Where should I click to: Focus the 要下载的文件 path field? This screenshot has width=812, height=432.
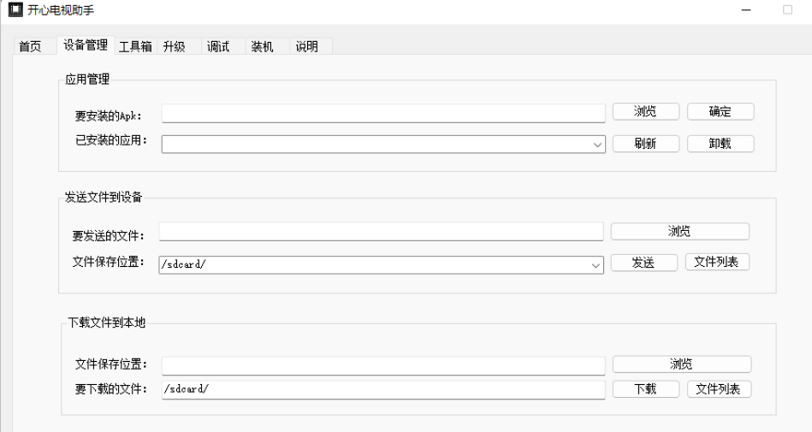(383, 390)
